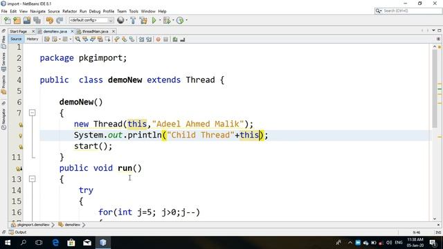Close the demoNew.java tab
The height and width of the screenshot is (249, 443).
coord(72,31)
